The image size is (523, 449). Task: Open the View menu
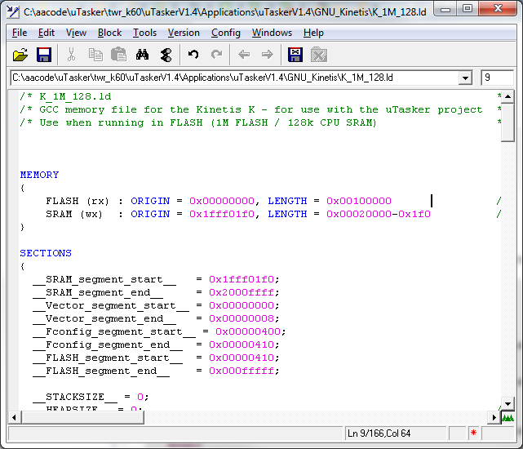point(76,33)
